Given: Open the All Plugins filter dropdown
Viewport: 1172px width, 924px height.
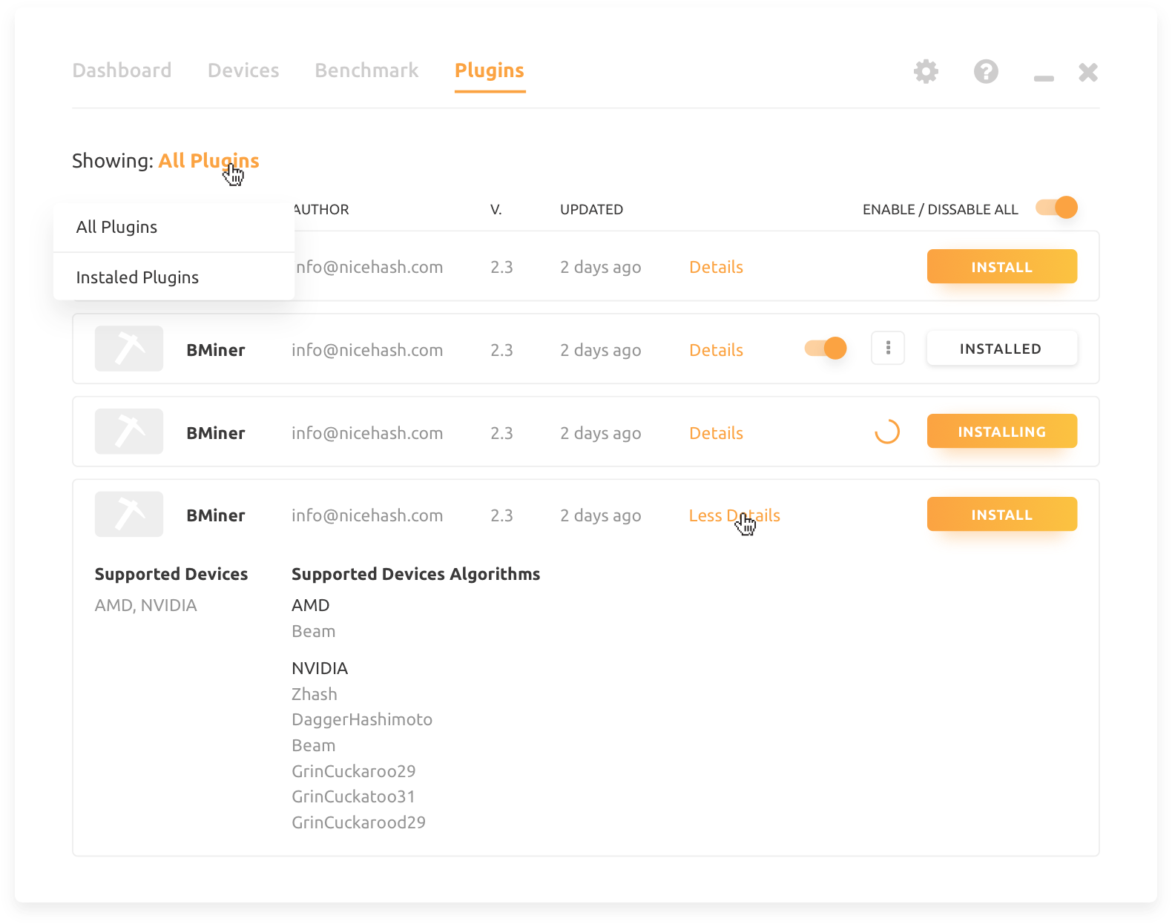Looking at the screenshot, I should tap(208, 161).
